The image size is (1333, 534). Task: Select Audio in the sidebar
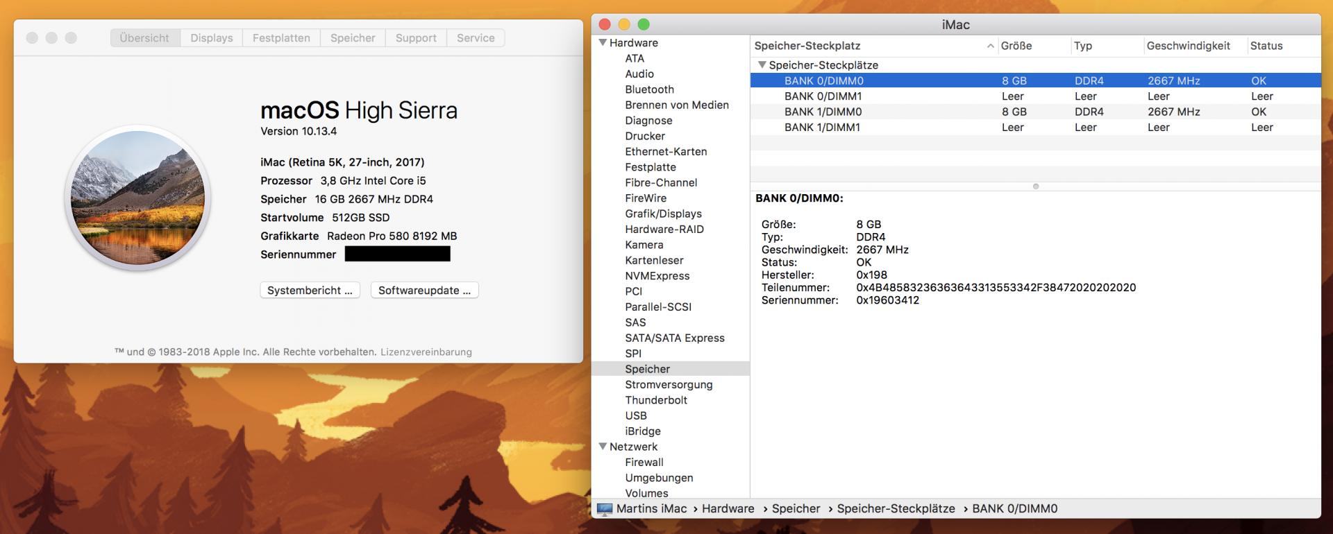tap(639, 74)
